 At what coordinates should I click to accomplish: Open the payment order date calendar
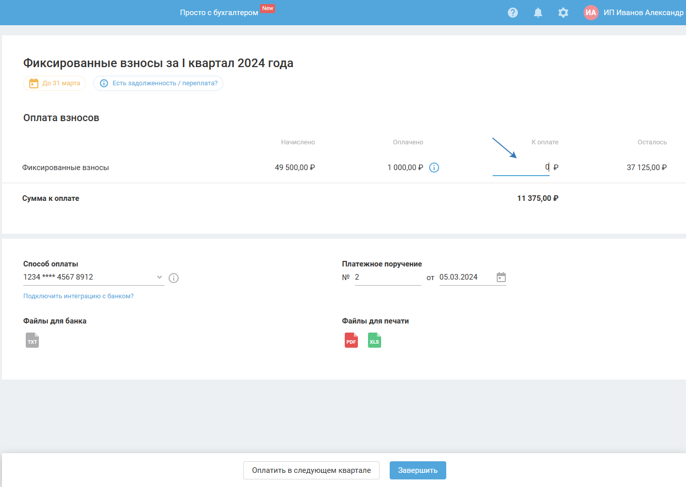[x=501, y=277]
